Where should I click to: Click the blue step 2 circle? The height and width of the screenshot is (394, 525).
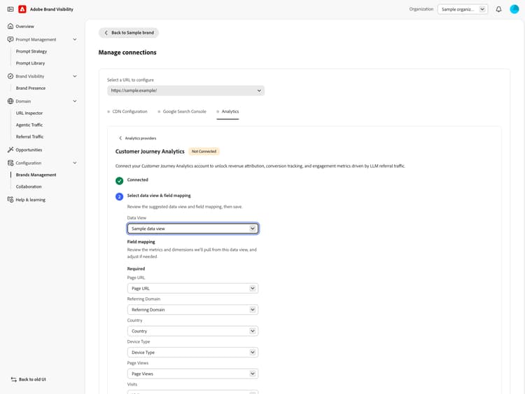click(x=119, y=196)
